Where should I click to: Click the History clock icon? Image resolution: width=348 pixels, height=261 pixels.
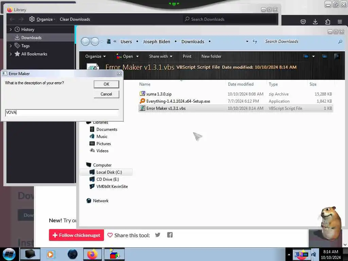point(17,29)
